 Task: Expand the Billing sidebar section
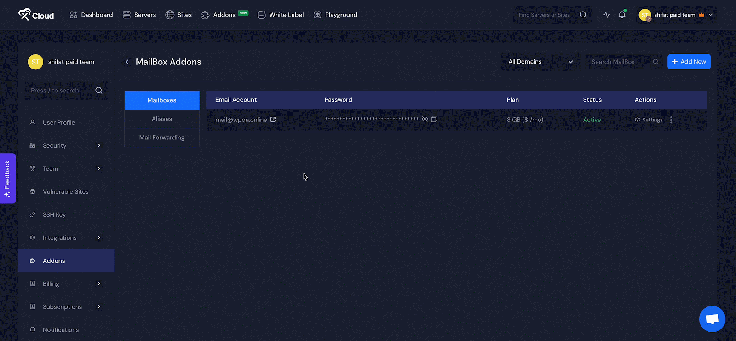[98, 284]
